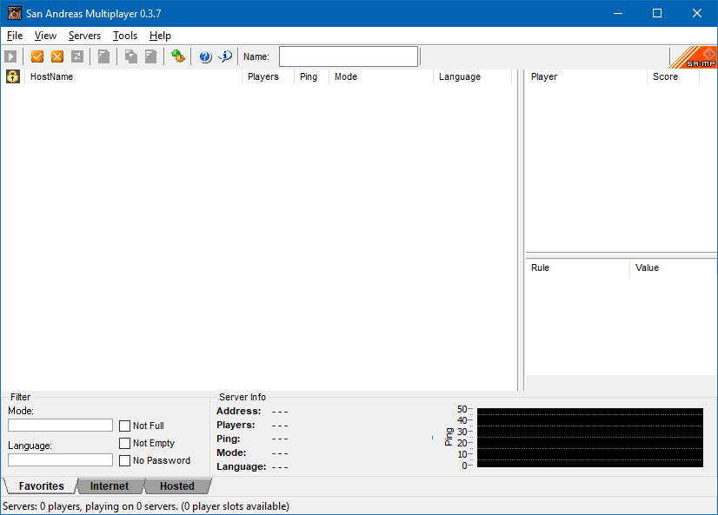Image resolution: width=718 pixels, height=515 pixels.
Task: Open the View menu
Action: coord(45,36)
